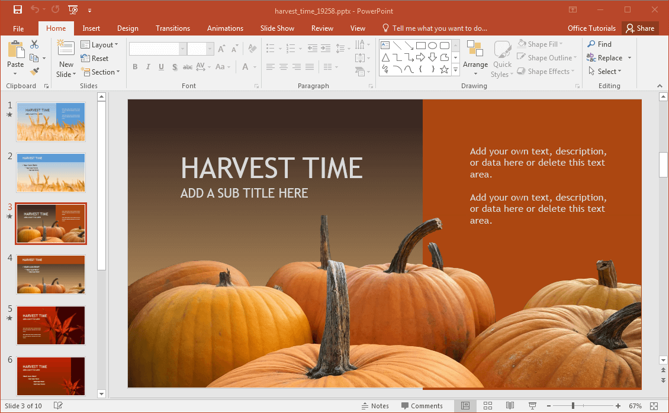This screenshot has height=413, width=669.
Task: Open the Arrange menu
Action: click(x=475, y=59)
